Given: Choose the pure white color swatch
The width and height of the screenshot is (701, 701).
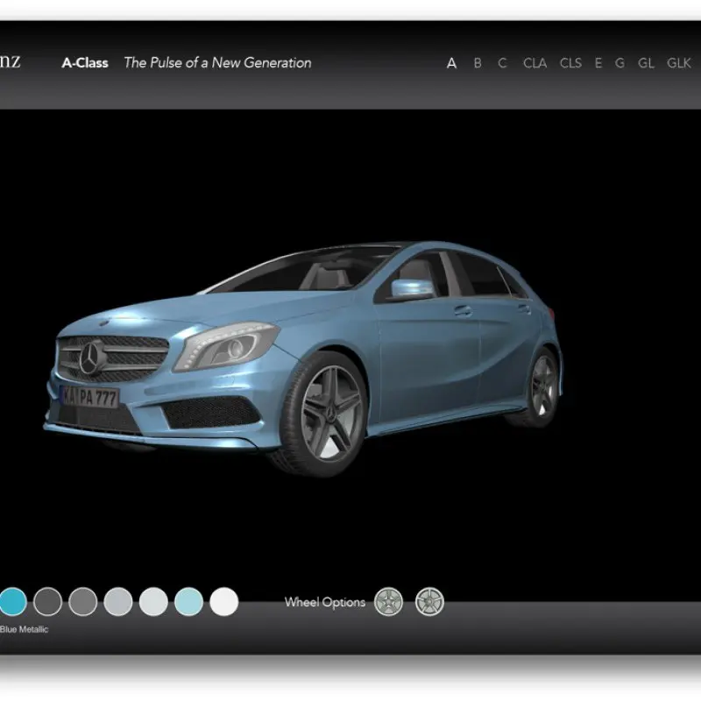Looking at the screenshot, I should [224, 601].
